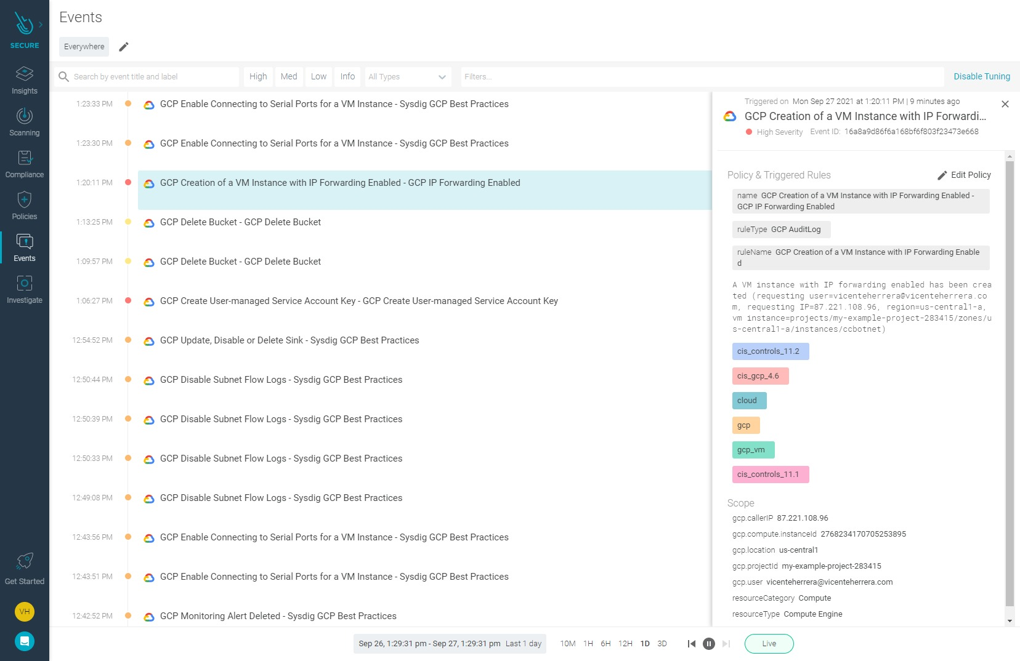Click the scrollbar down arrow in details panel
This screenshot has width=1020, height=661.
tap(1010, 621)
